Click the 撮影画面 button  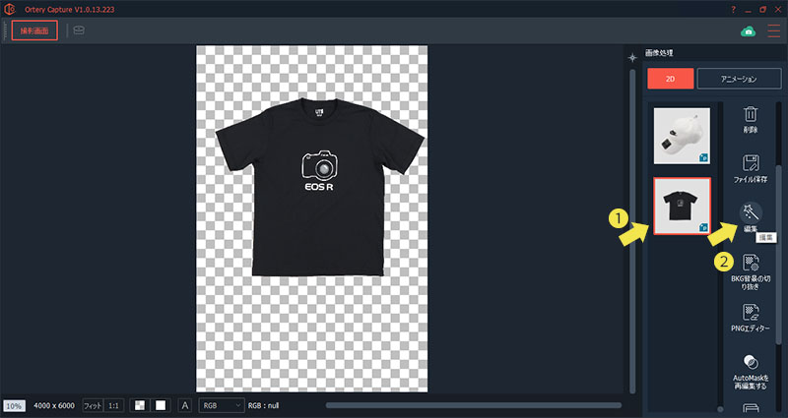tap(35, 30)
